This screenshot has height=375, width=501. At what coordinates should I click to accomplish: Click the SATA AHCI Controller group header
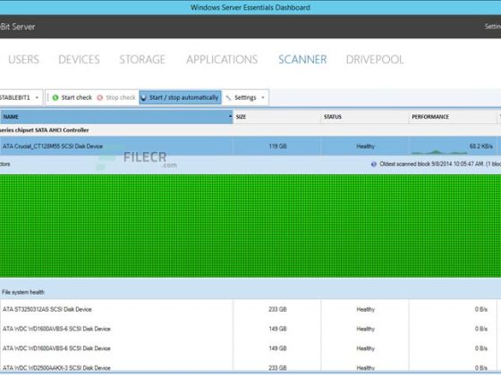[45, 130]
